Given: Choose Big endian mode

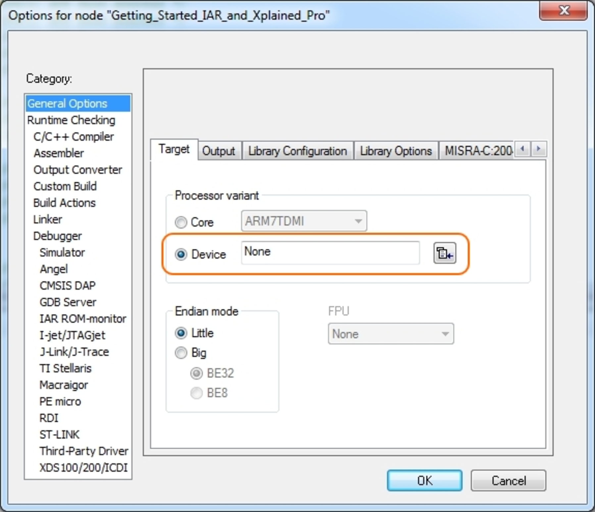Looking at the screenshot, I should [x=181, y=353].
